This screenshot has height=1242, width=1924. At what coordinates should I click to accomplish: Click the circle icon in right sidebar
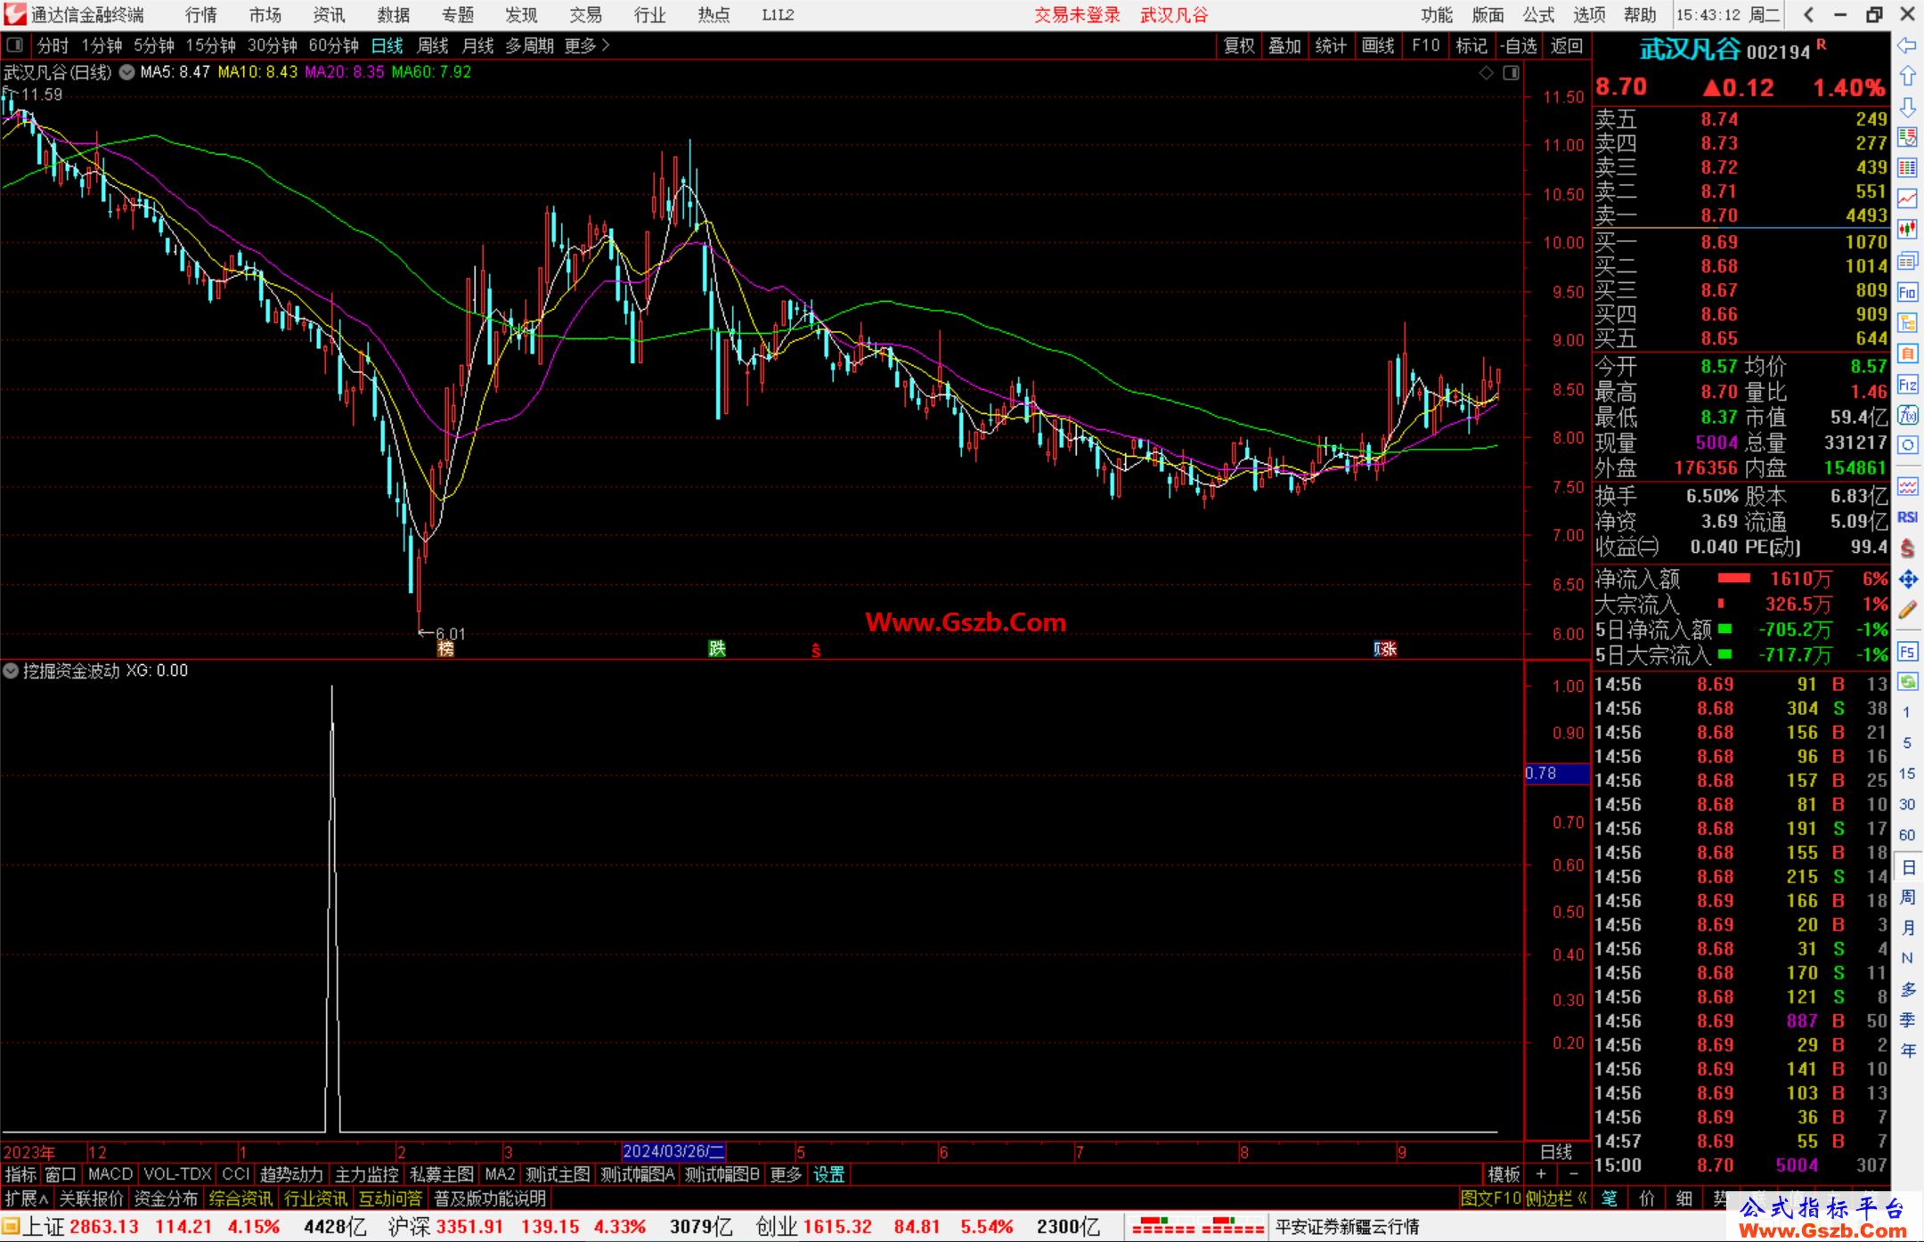(1907, 445)
